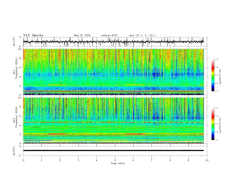Image resolution: width=233 pixels, height=180 pixels.
Task: Click the ch.3 flat black waveform trace
Action: (x=113, y=151)
